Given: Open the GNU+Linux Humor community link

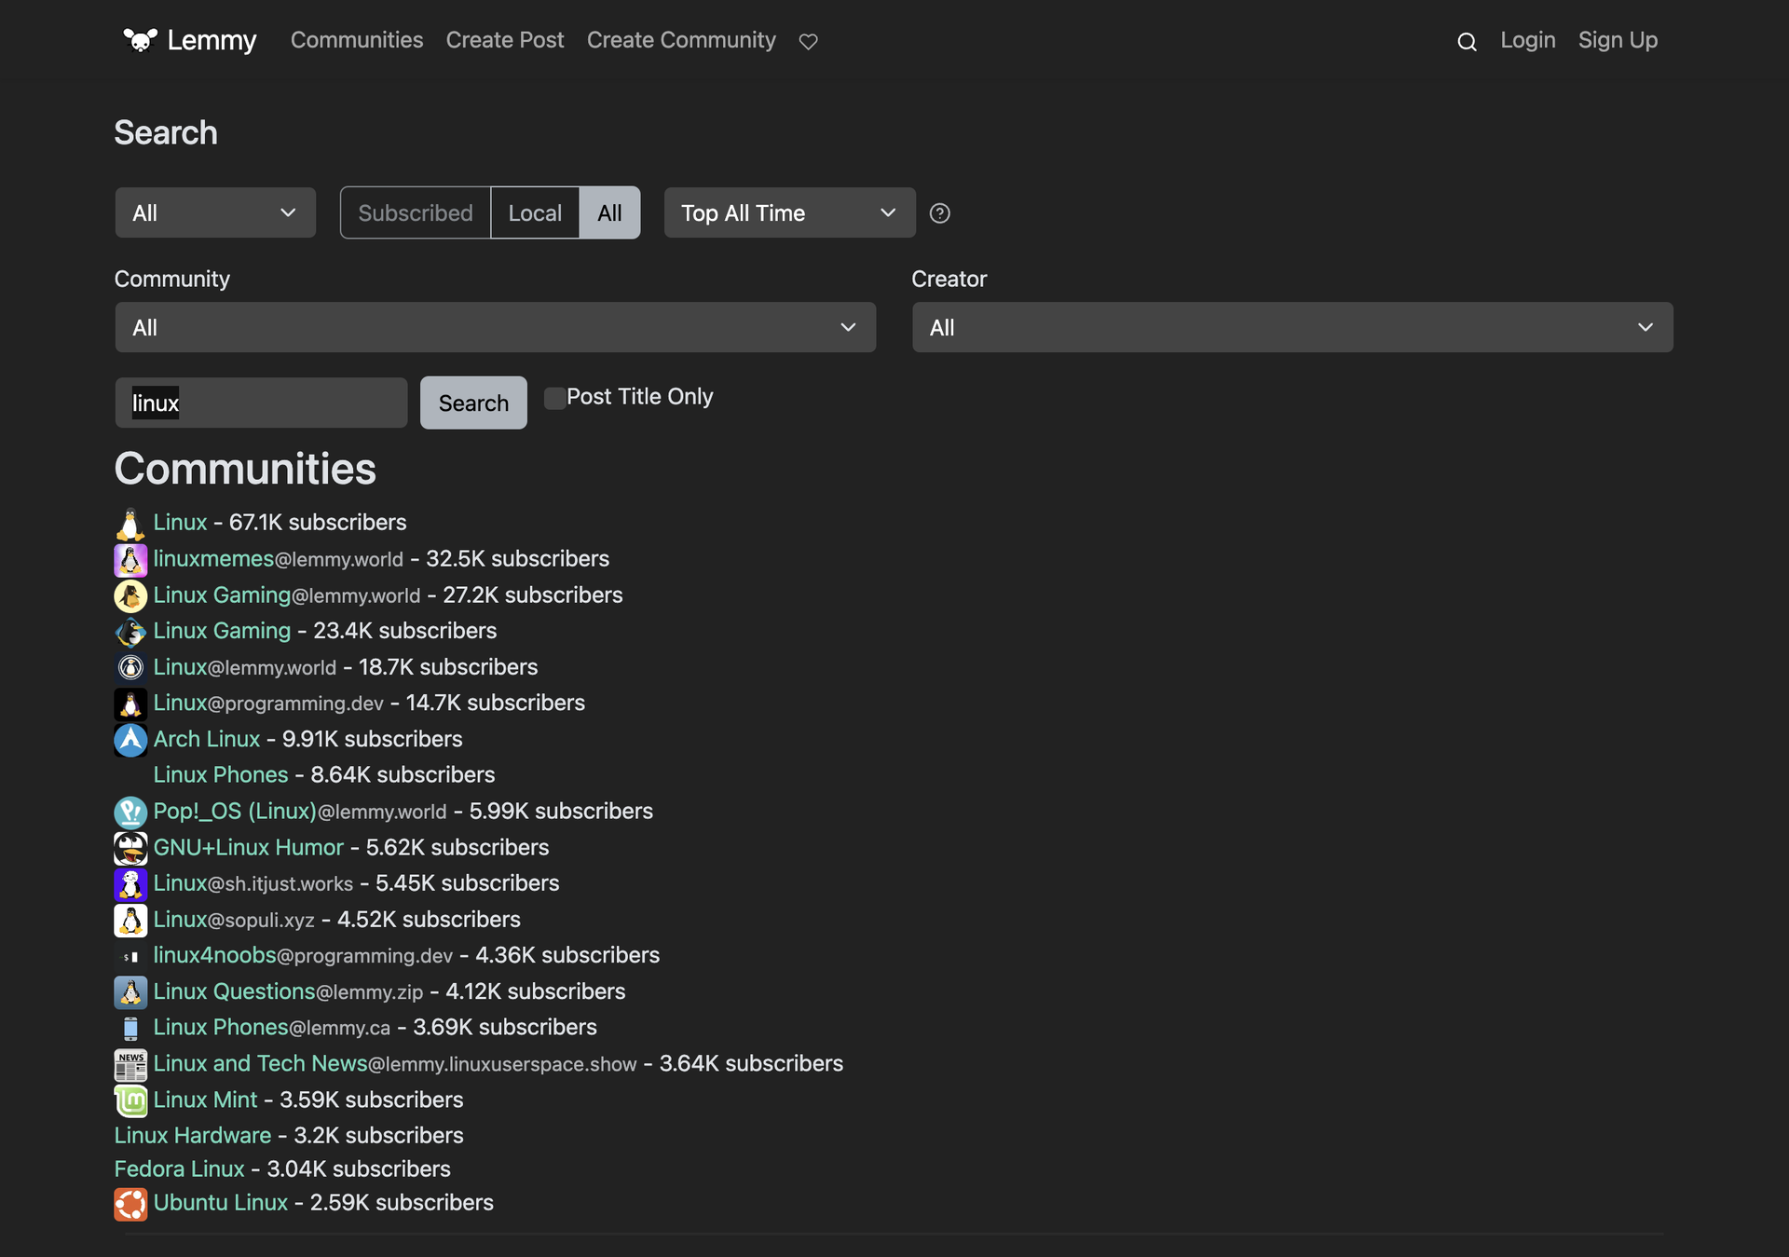Looking at the screenshot, I should (x=249, y=848).
